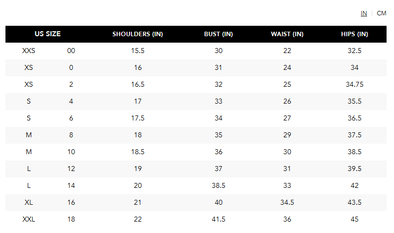This screenshot has width=394, height=233.
Task: Click the bust value 41.5
Action: point(218,219)
